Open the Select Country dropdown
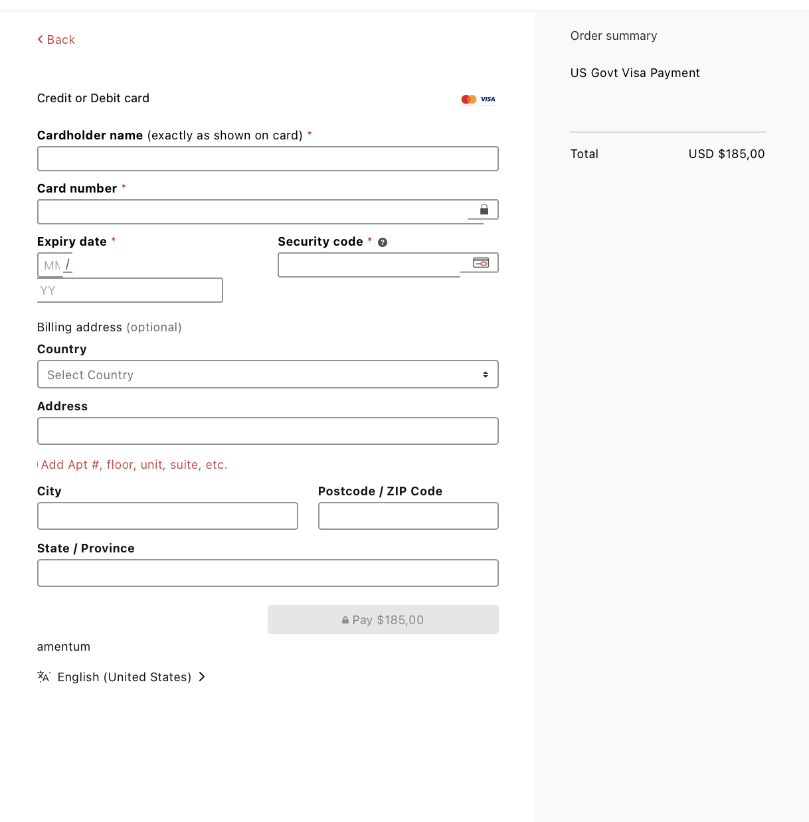The image size is (809, 822). coord(268,374)
